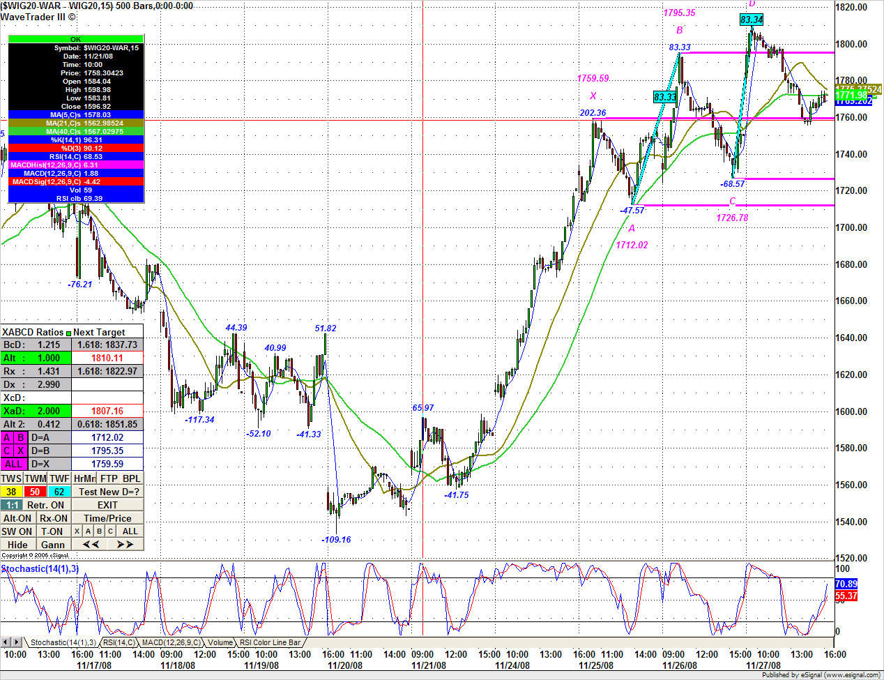This screenshot has width=884, height=680.
Task: Switch to the Volume tab
Action: pos(220,642)
